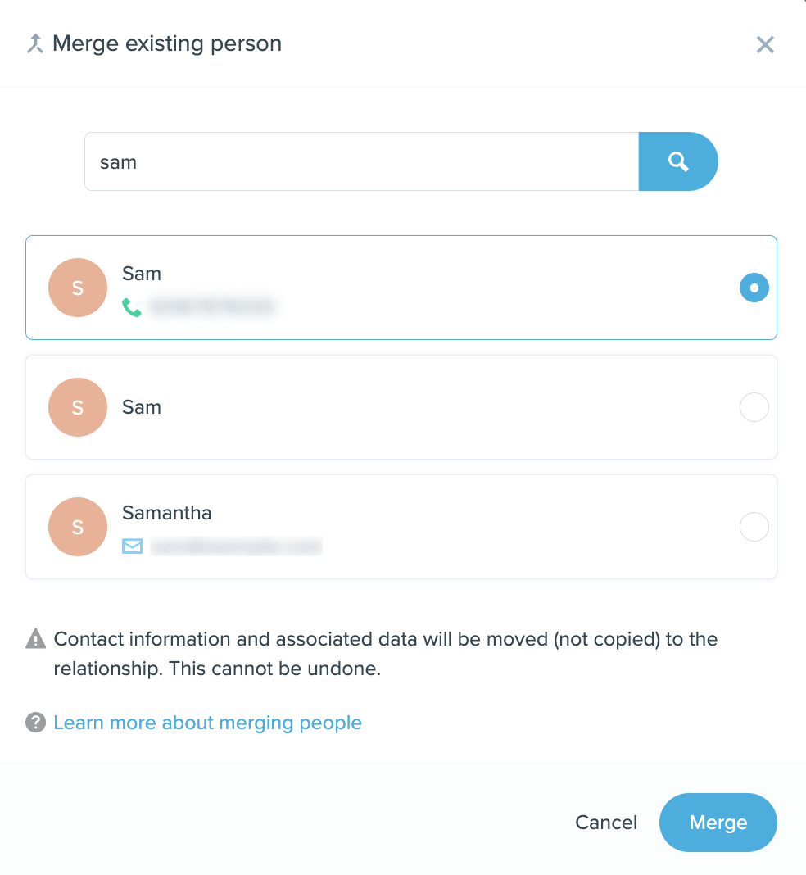The image size is (806, 875).
Task: Click the Samantha name label
Action: click(x=167, y=513)
